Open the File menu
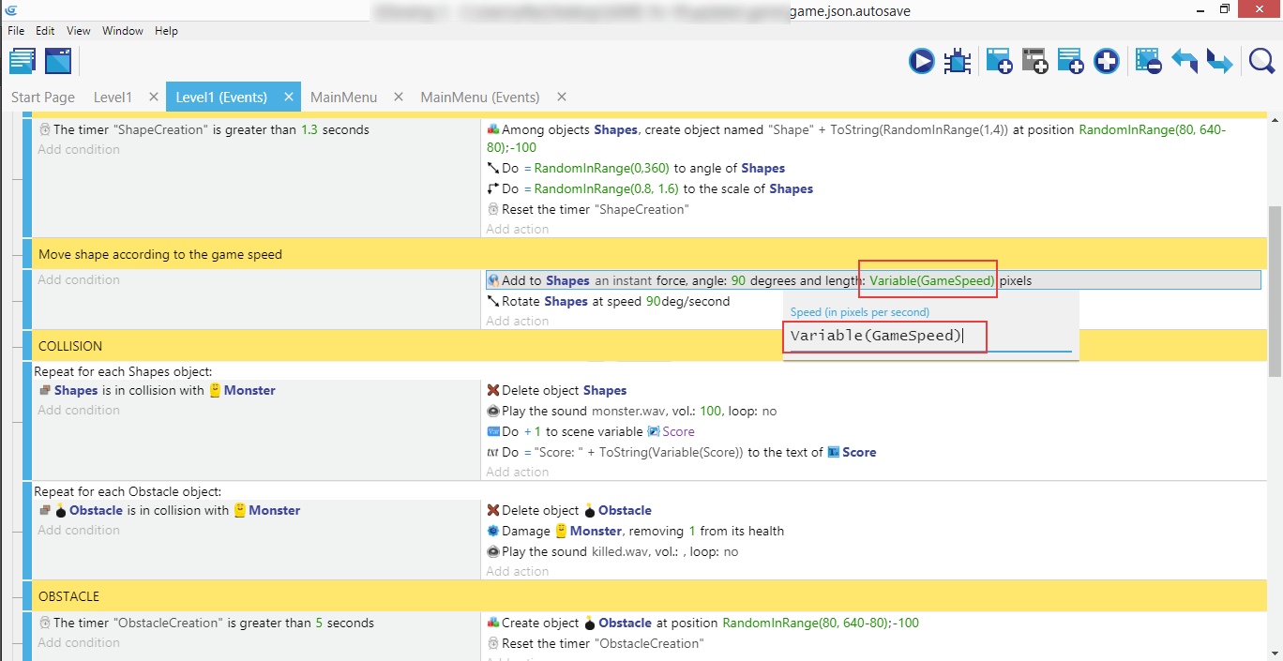Screen dimensions: 1283x661 tap(16, 31)
